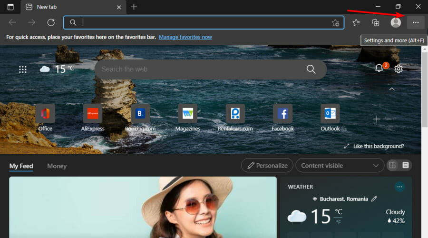Viewport: 428px width, 238px height.
Task: Open weather card more options
Action: click(x=399, y=187)
